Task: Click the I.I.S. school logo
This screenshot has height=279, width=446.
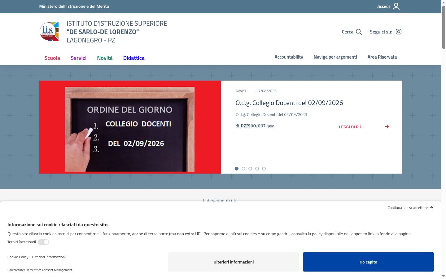Action: point(49,32)
